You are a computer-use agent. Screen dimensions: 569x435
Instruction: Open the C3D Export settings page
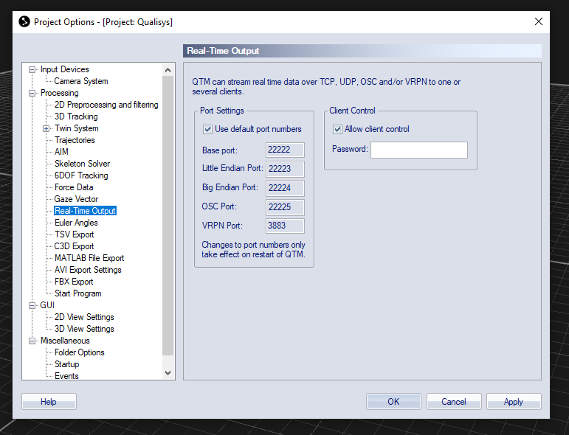click(x=74, y=246)
